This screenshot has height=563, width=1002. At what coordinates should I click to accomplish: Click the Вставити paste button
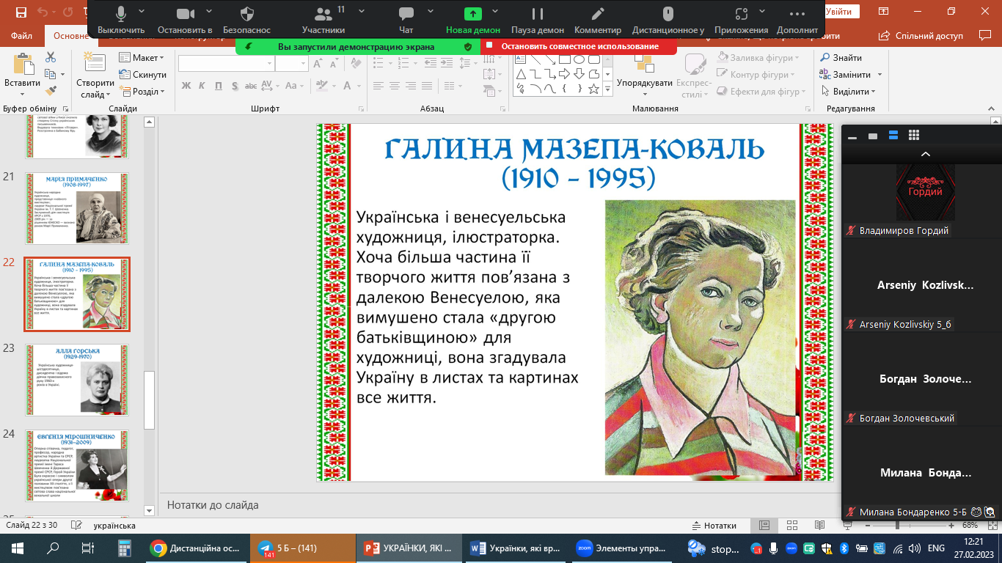tap(22, 75)
